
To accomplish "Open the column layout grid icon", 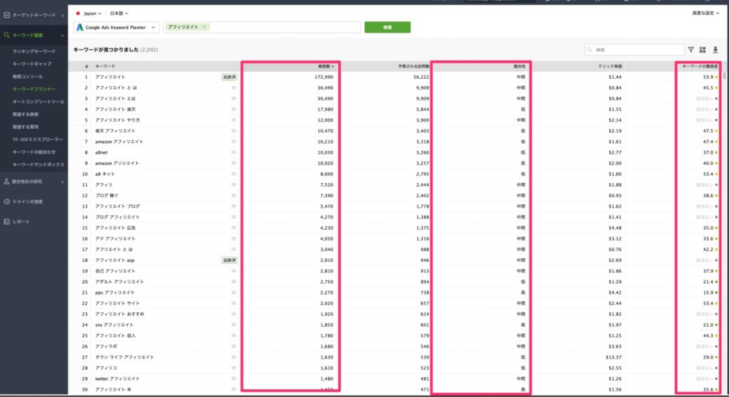I will click(x=703, y=50).
